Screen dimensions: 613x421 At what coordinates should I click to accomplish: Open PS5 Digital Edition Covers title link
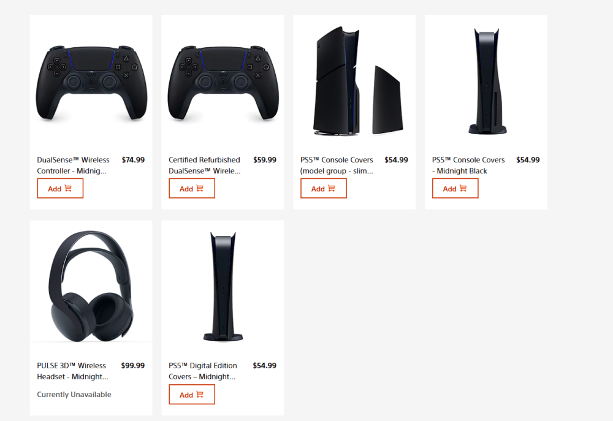coord(202,371)
